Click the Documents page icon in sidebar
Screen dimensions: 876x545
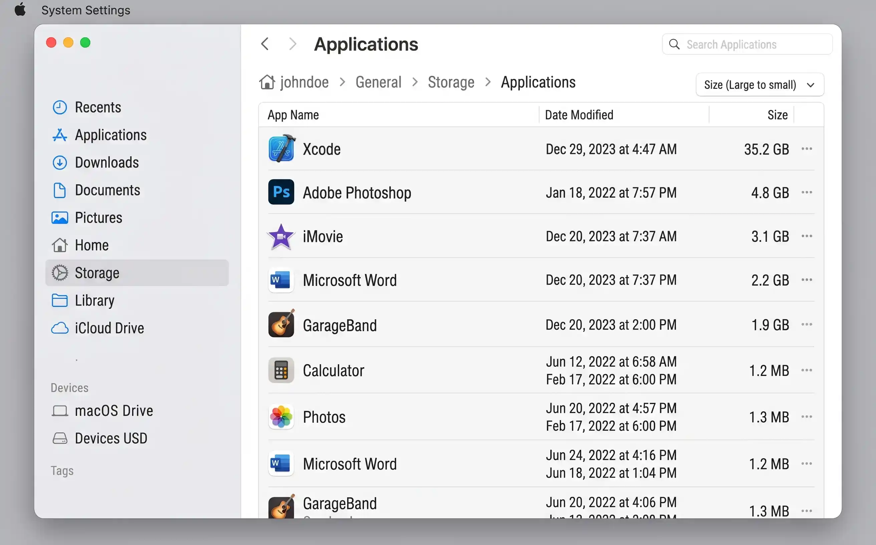click(x=60, y=190)
